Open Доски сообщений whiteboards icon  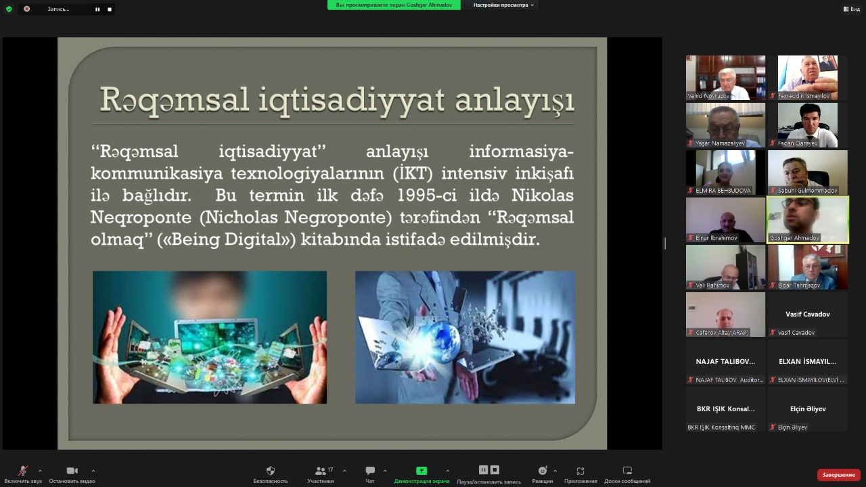[x=627, y=471]
